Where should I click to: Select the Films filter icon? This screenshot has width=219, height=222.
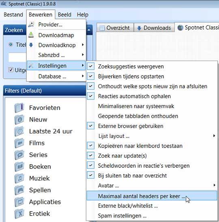[x=19, y=143]
